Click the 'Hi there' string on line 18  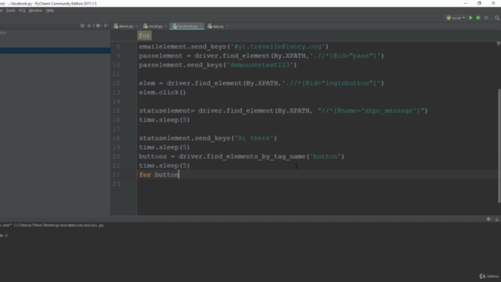point(254,139)
